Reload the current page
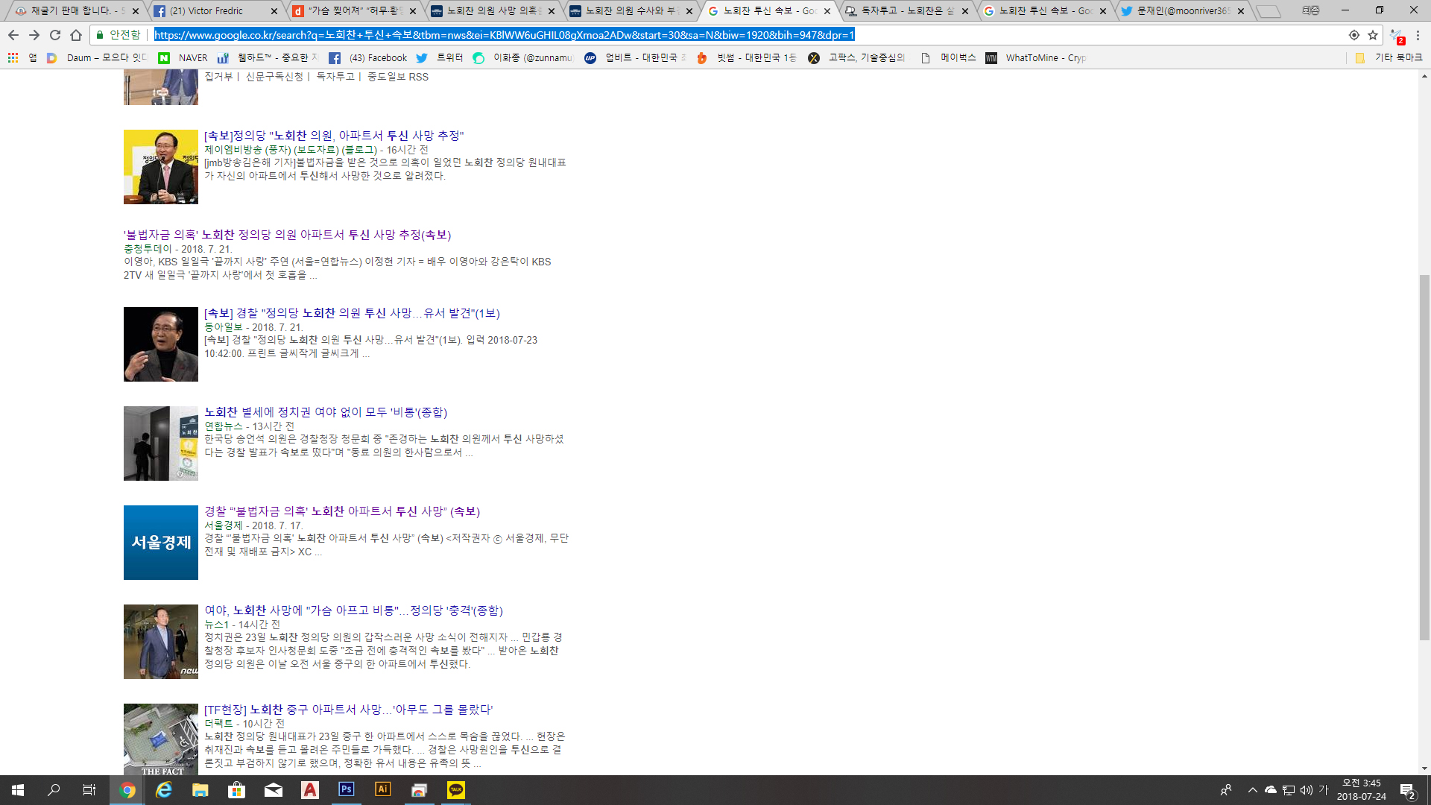This screenshot has width=1431, height=805. tap(55, 35)
